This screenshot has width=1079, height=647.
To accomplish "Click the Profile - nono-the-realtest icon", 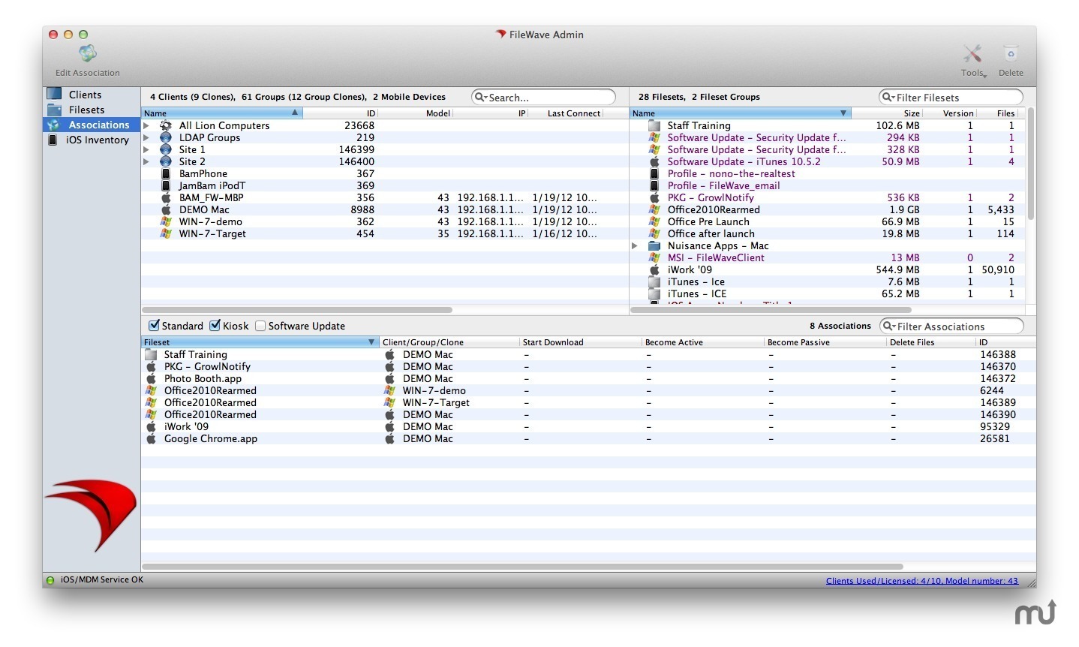I will tap(654, 173).
